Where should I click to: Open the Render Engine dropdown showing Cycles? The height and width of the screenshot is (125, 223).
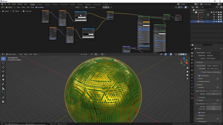click(214, 52)
